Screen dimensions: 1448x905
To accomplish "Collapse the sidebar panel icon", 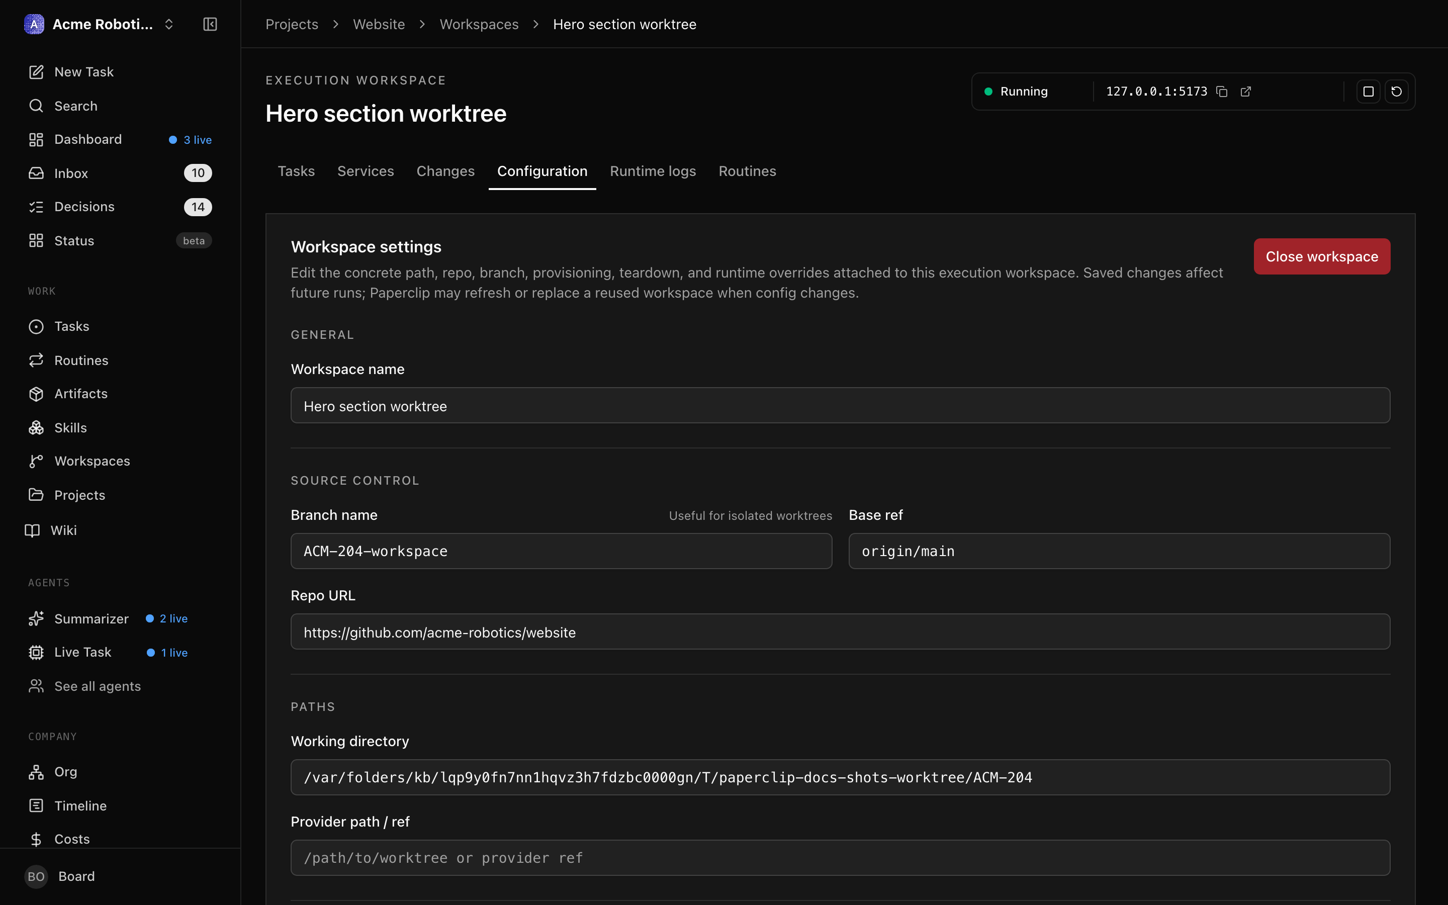I will click(210, 24).
